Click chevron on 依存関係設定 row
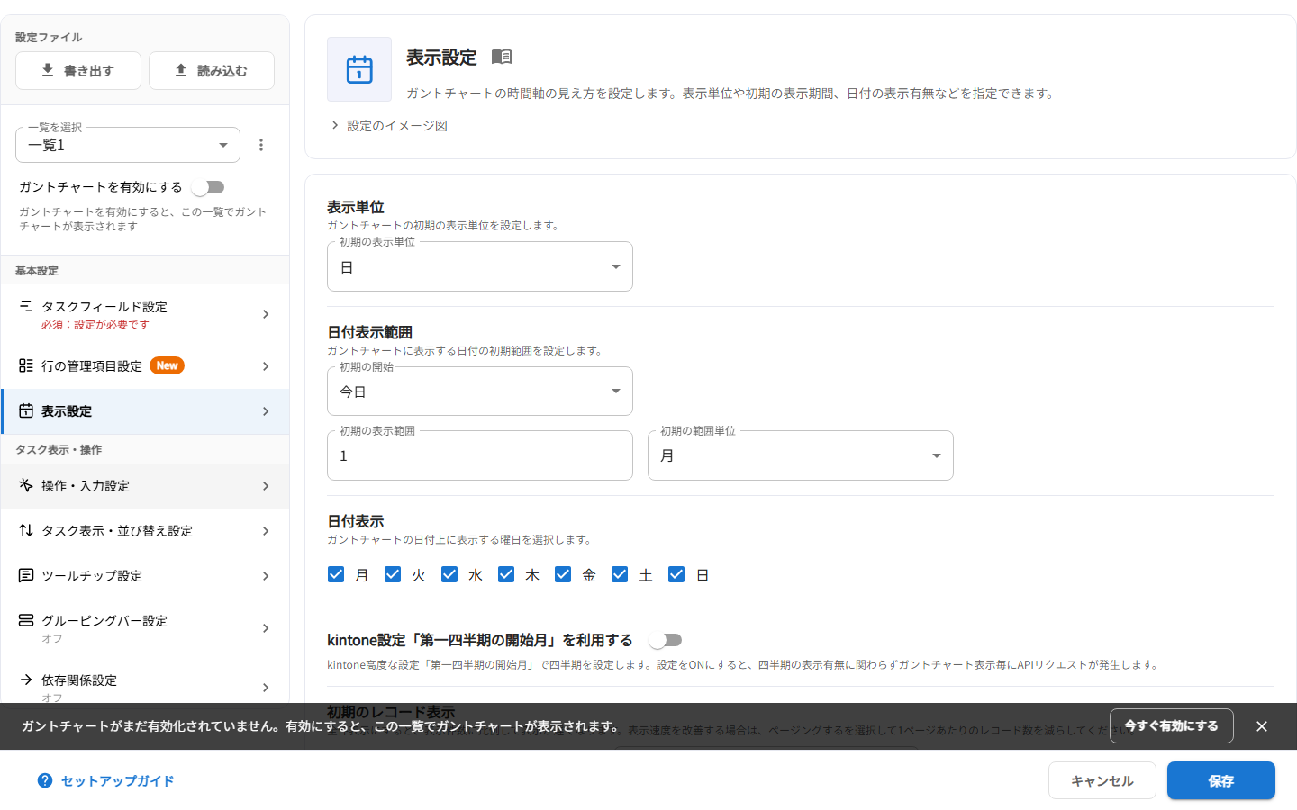Screen dimensions: 1297x810 [x=266, y=688]
